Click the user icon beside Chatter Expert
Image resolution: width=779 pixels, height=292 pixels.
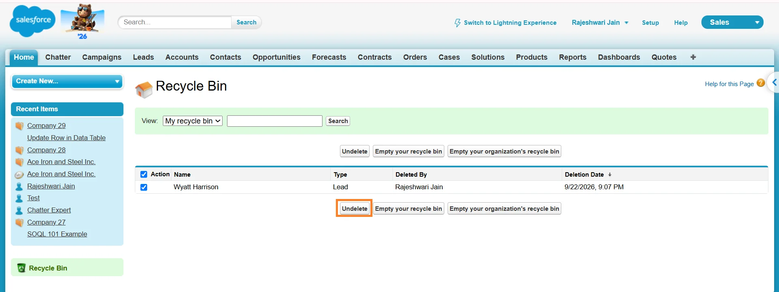[19, 210]
